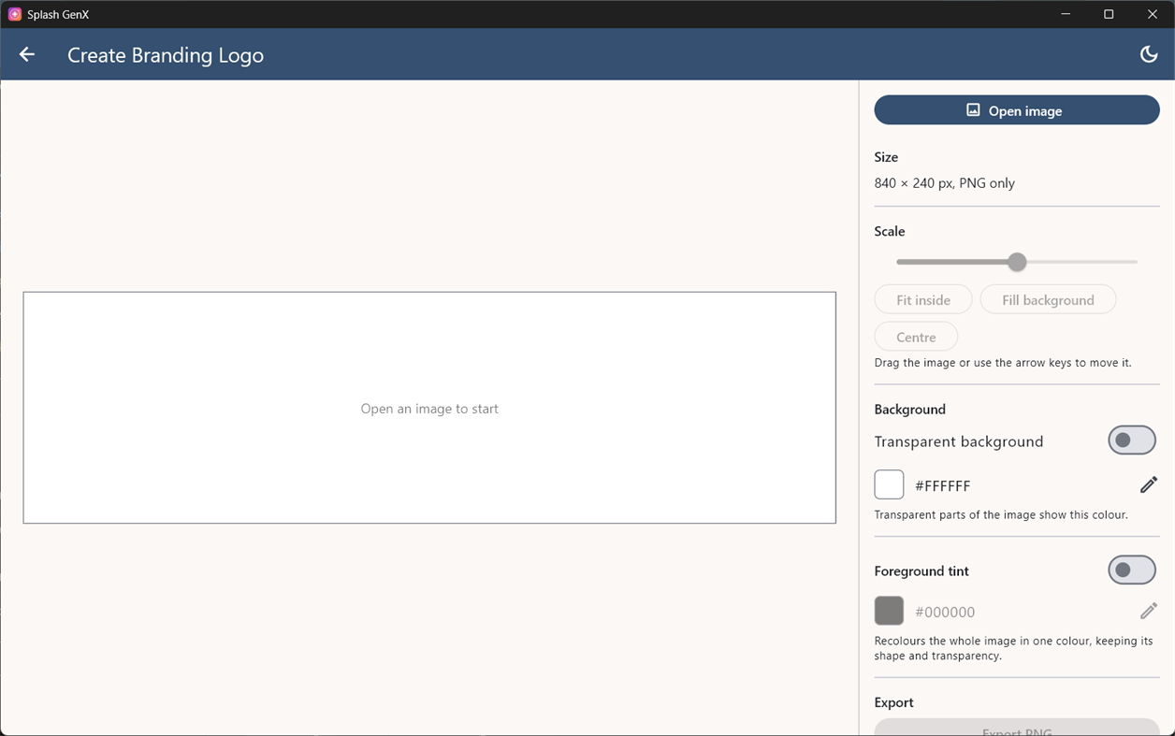Switch to dark mode with moon icon
The image size is (1175, 736).
(1149, 54)
